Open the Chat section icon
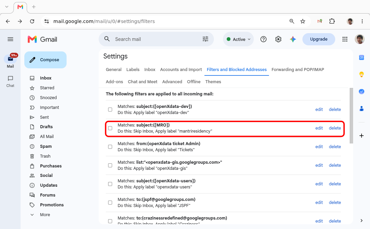Image resolution: width=370 pixels, height=229 pixels. 10,78
